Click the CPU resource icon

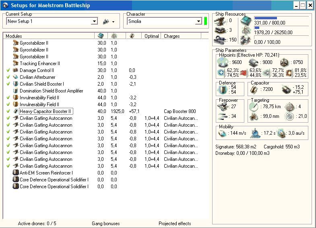click(246, 21)
